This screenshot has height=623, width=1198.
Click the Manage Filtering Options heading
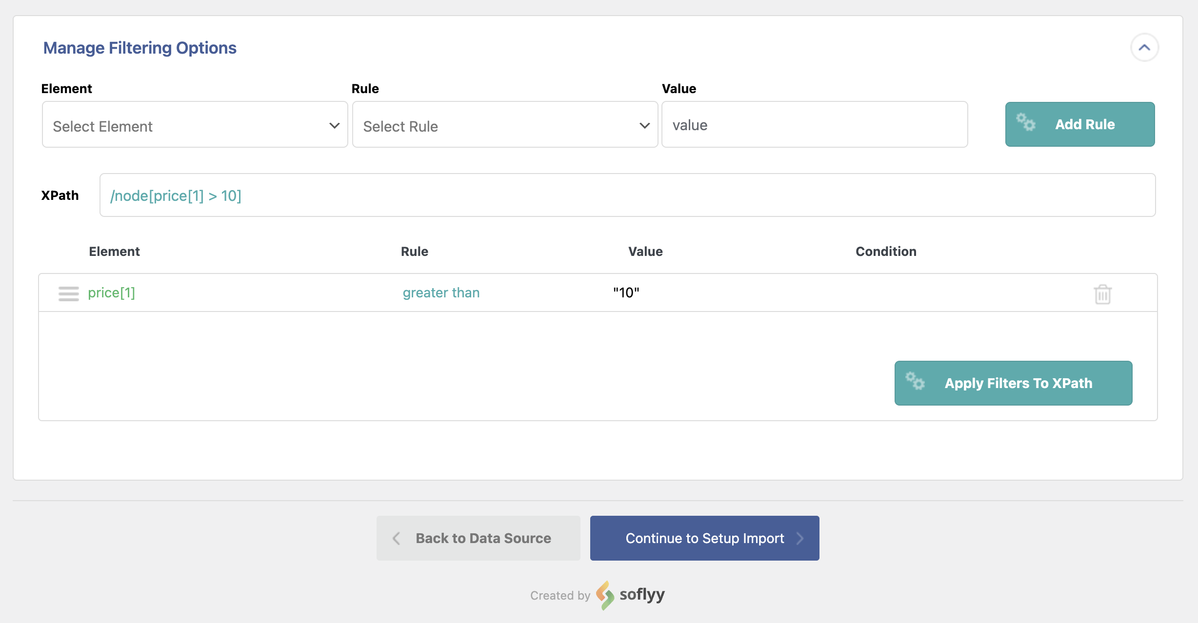(140, 48)
